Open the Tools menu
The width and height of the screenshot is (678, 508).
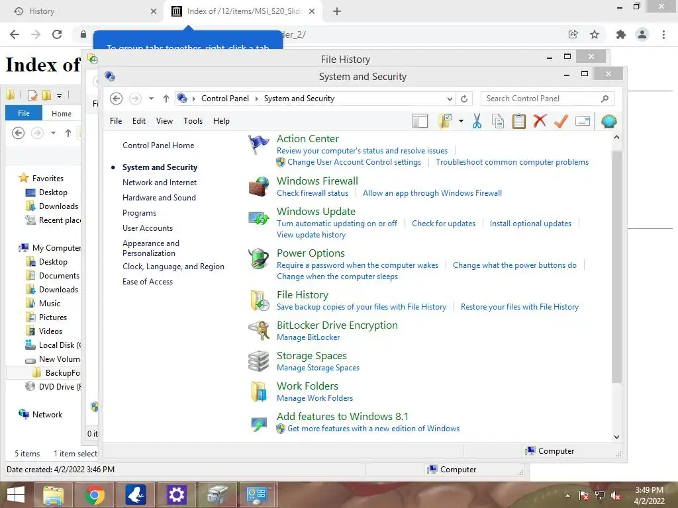tap(193, 121)
